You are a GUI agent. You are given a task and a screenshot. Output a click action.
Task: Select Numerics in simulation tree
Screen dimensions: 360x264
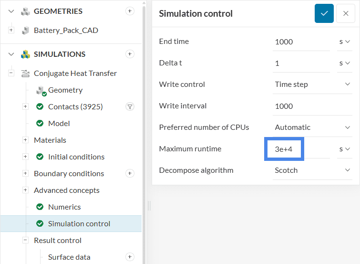[64, 207]
